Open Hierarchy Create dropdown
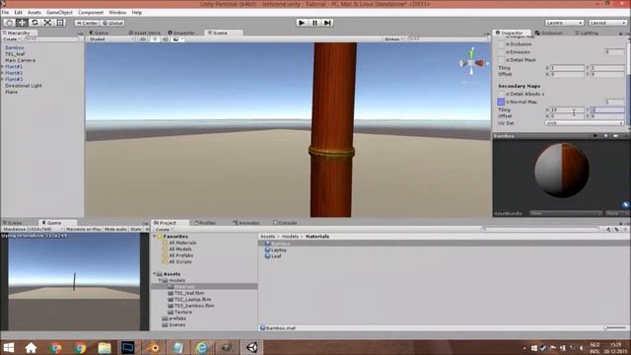 click(12, 39)
